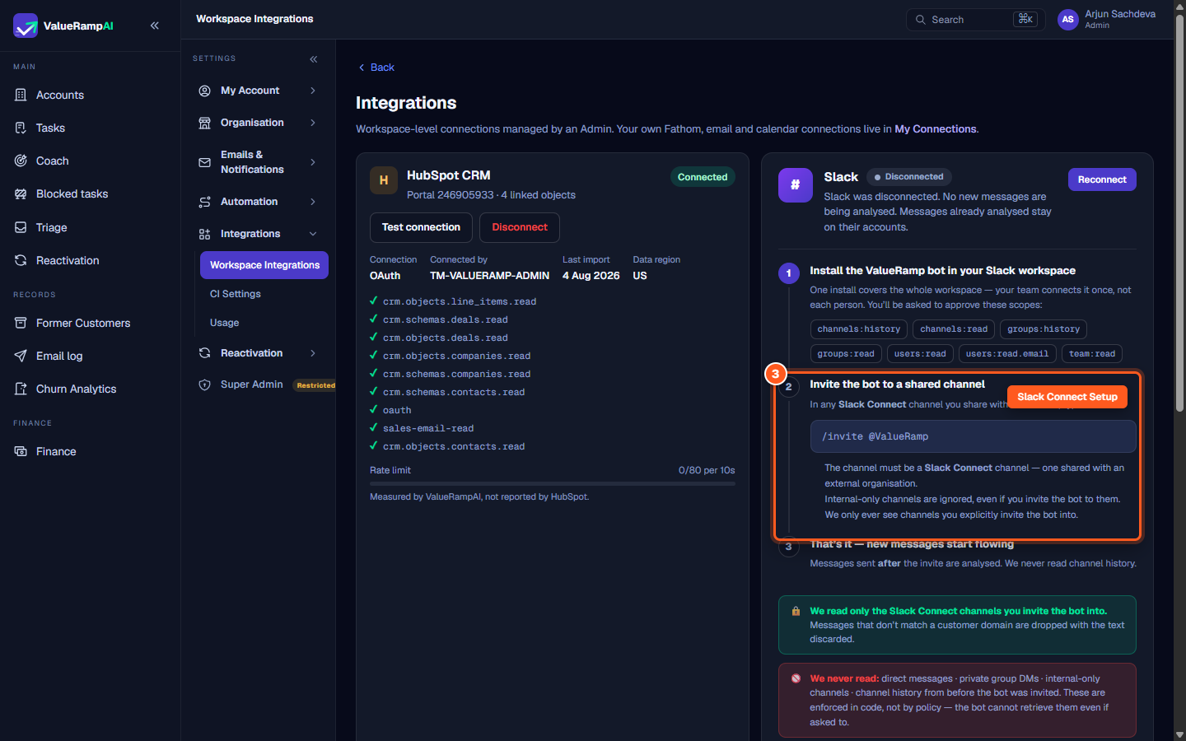Click the channels:read scope tag
The height and width of the screenshot is (741, 1186).
click(954, 329)
